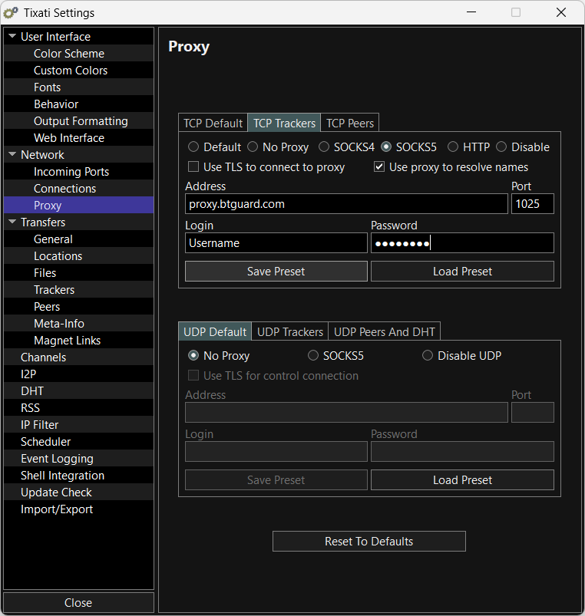The height and width of the screenshot is (616, 585).
Task: Collapse the Transfers tree section
Action: click(x=12, y=222)
